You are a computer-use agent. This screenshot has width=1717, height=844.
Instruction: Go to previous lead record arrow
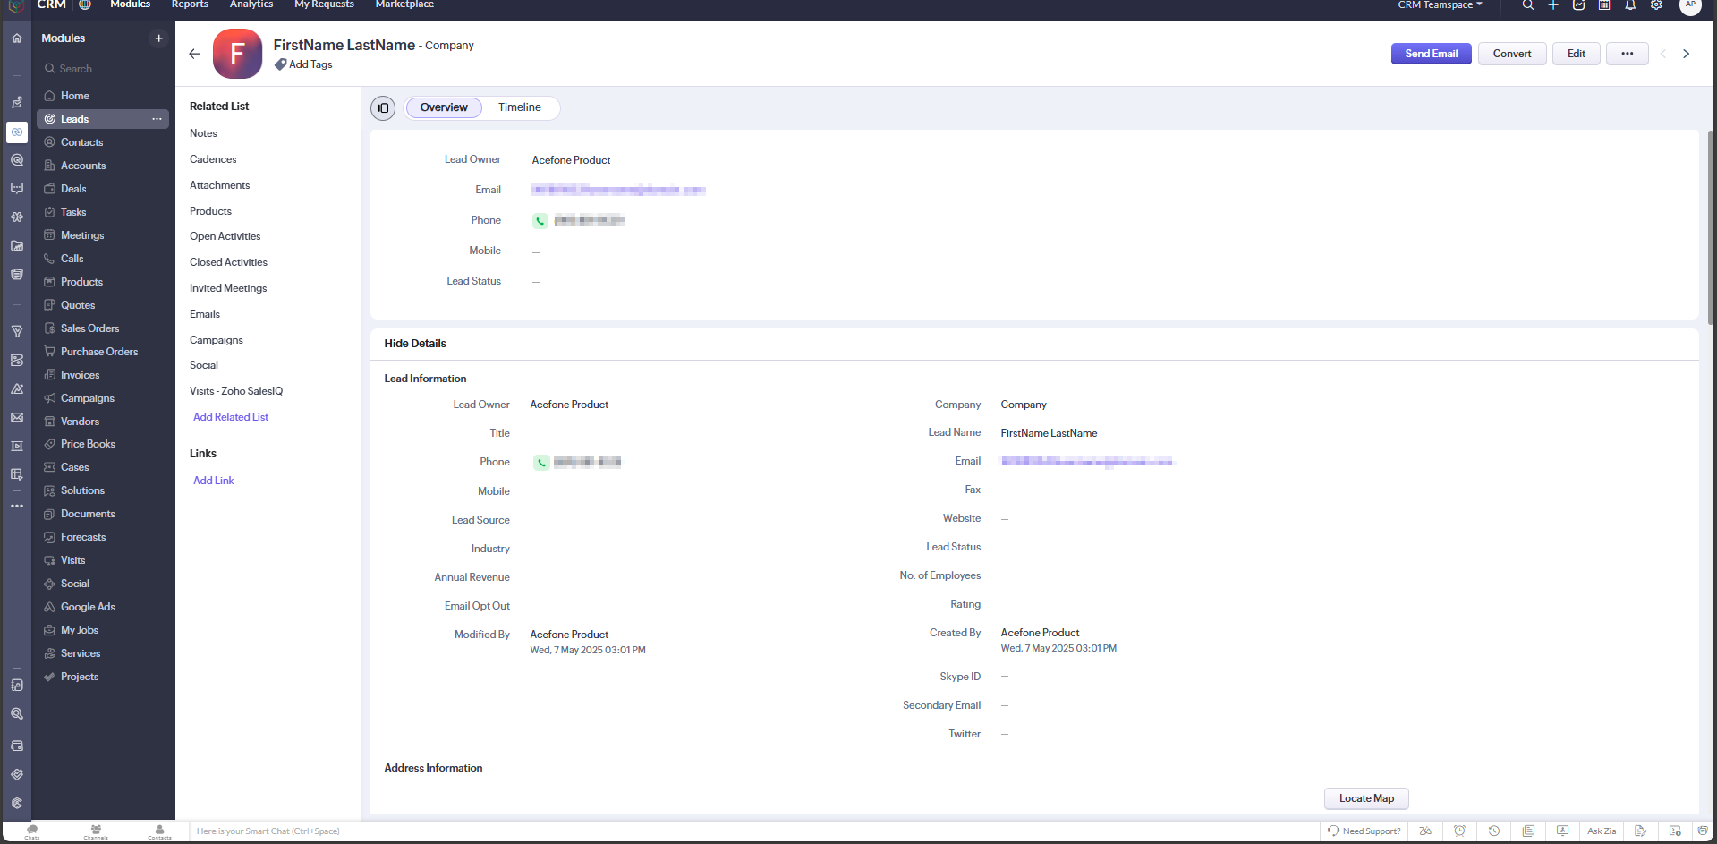point(1663,54)
